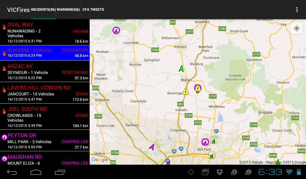
Task: Tap the bag checkmark update notification icon
Action: click(x=248, y=172)
